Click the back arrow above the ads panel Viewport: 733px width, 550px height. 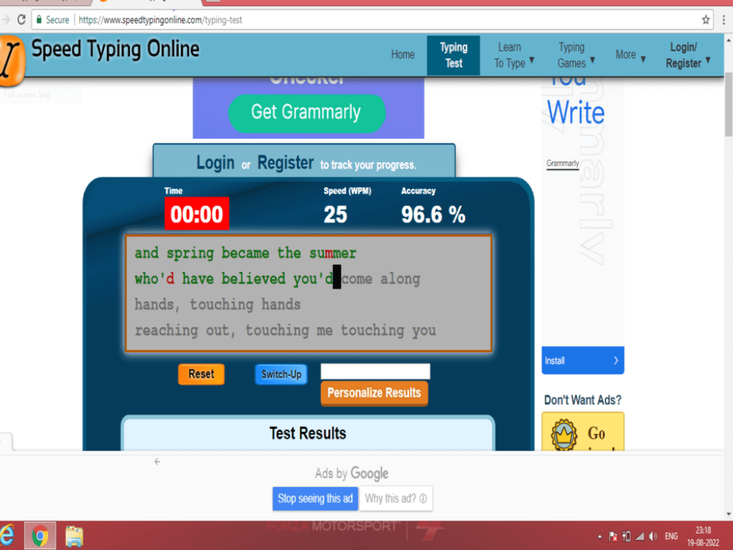pyautogui.click(x=157, y=461)
